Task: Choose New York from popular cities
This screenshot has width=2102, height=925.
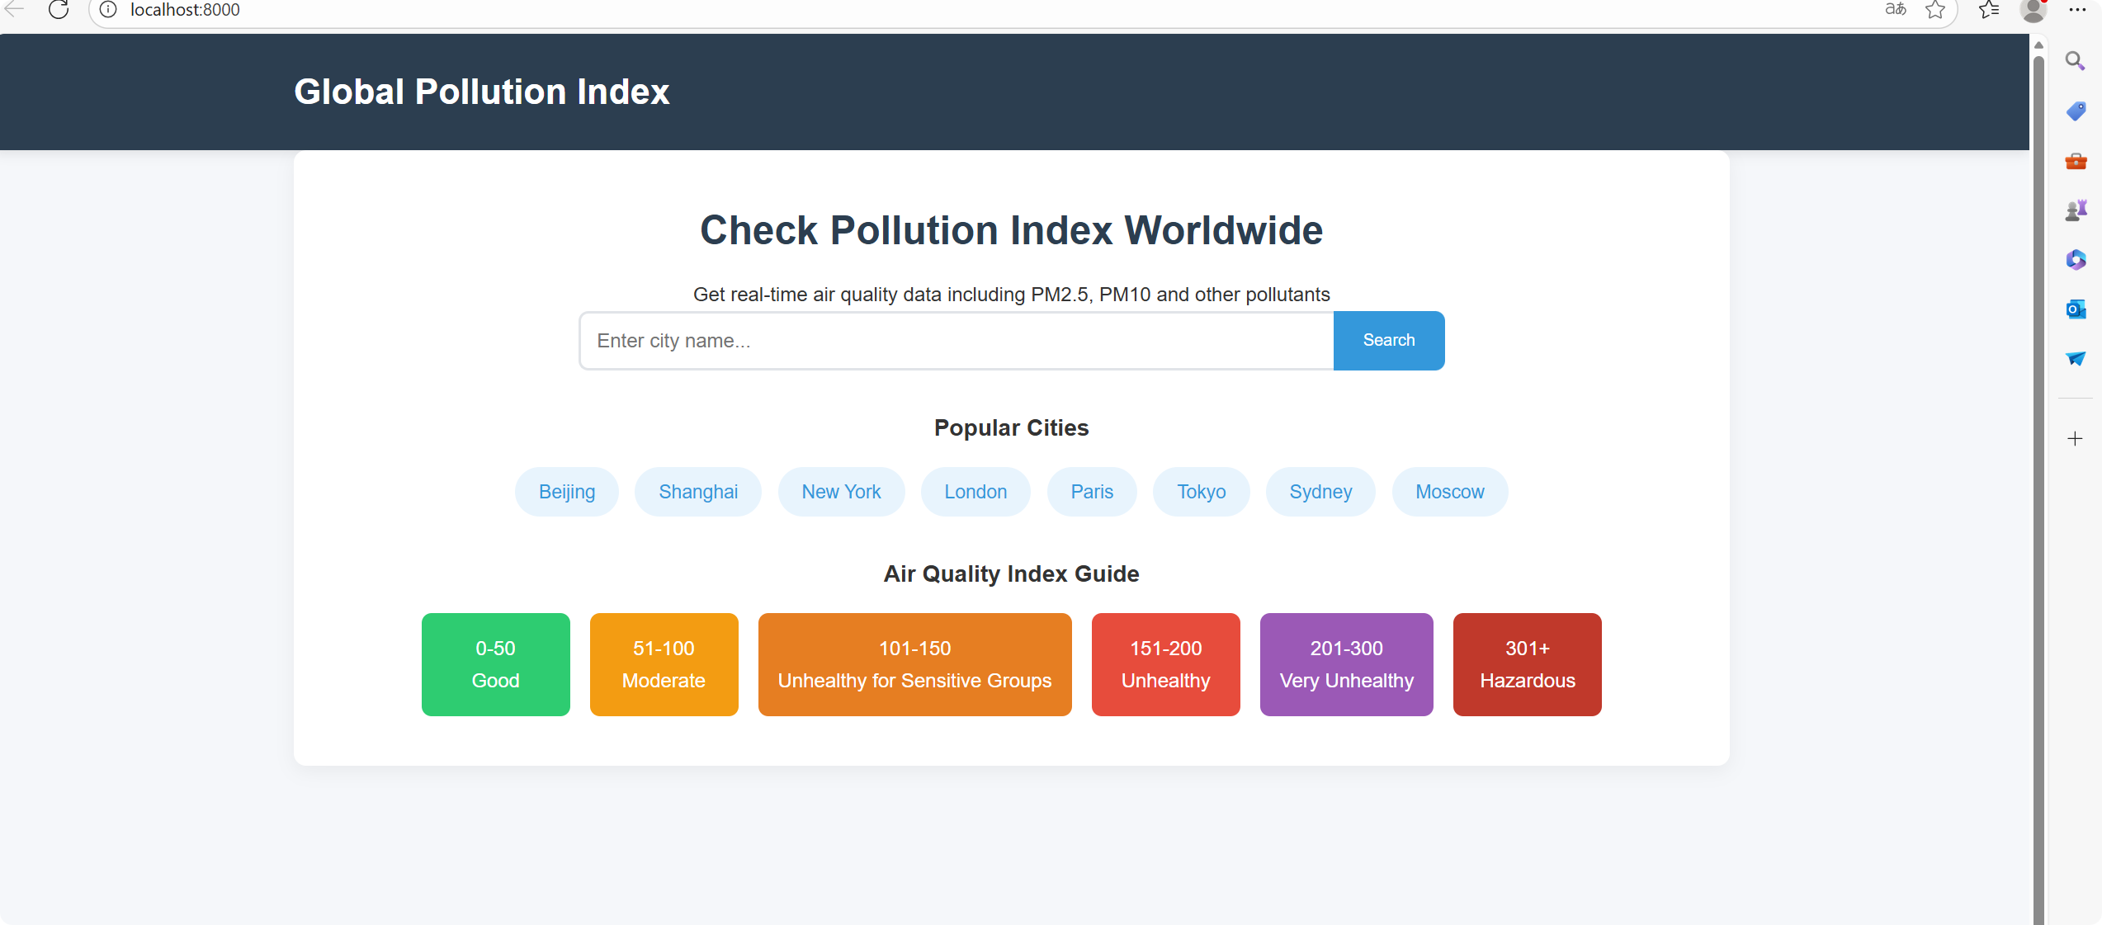Action: click(x=841, y=492)
